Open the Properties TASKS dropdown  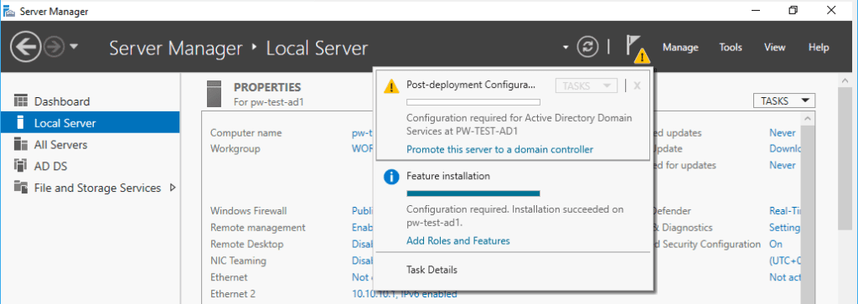point(784,100)
